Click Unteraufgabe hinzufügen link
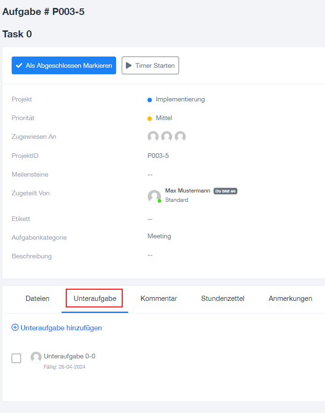Image resolution: width=325 pixels, height=413 pixels. [57, 328]
